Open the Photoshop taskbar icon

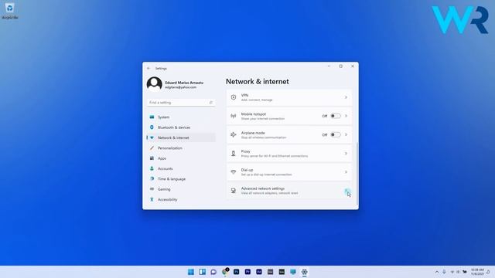[236, 272]
